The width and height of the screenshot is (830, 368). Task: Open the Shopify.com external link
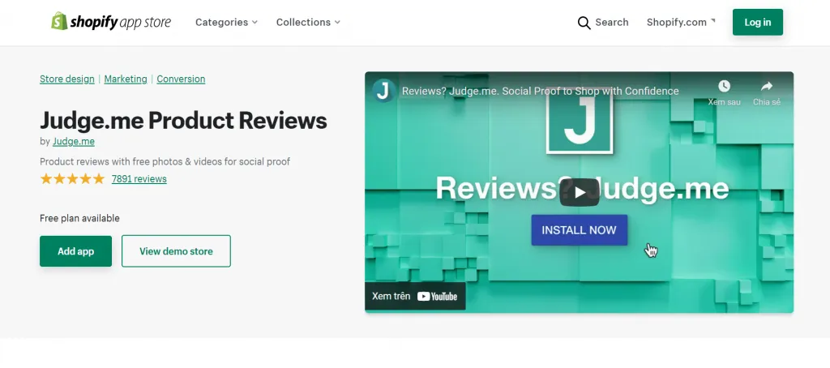pyautogui.click(x=681, y=22)
